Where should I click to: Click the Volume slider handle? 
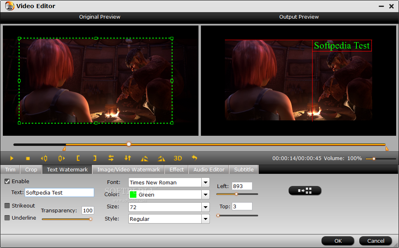(x=374, y=159)
